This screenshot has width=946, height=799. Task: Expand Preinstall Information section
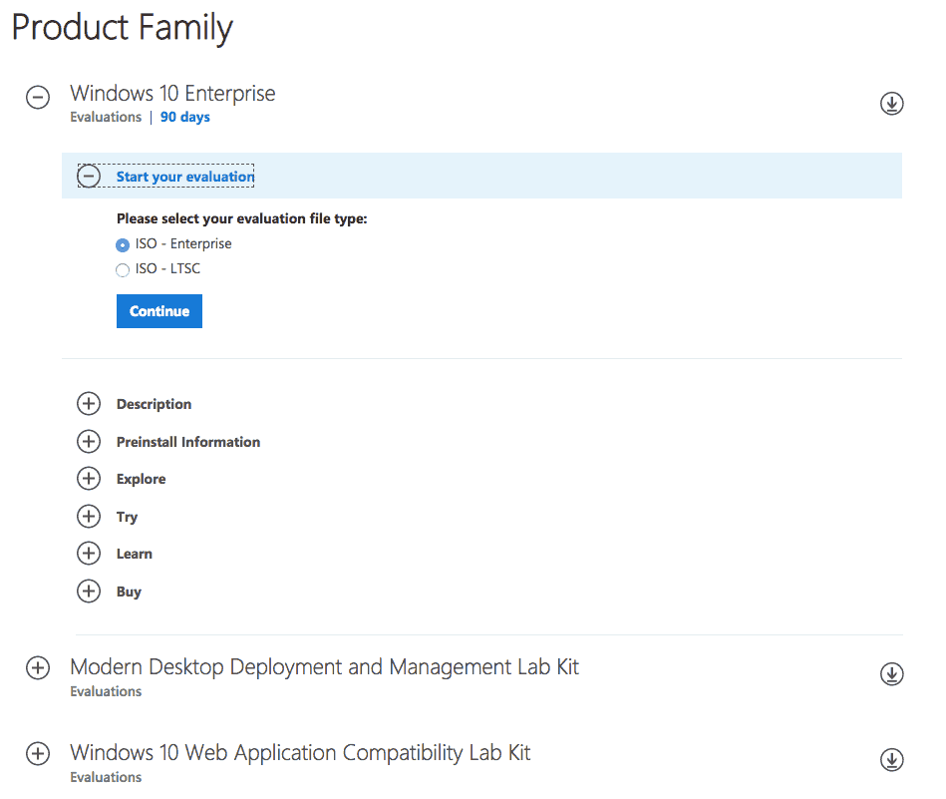pos(89,442)
